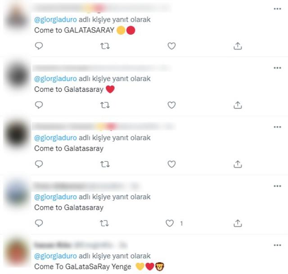Reply to the 'Come to GALATASARAY' uppercase tweet
The height and width of the screenshot is (274, 288).
39,46
